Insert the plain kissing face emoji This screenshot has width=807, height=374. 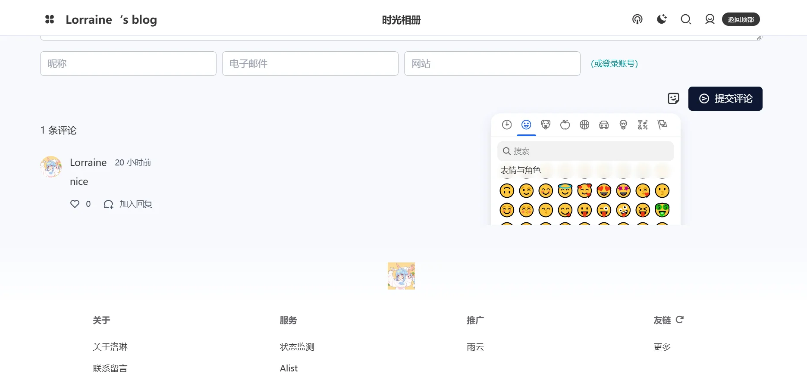coord(662,190)
